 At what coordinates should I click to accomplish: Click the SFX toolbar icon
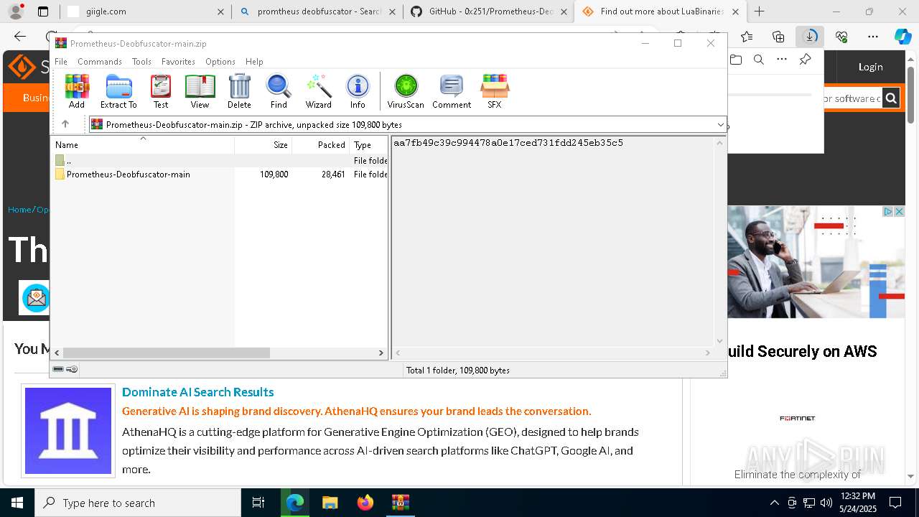495,91
